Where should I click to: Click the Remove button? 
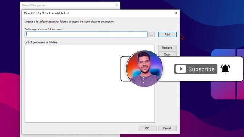167,48
